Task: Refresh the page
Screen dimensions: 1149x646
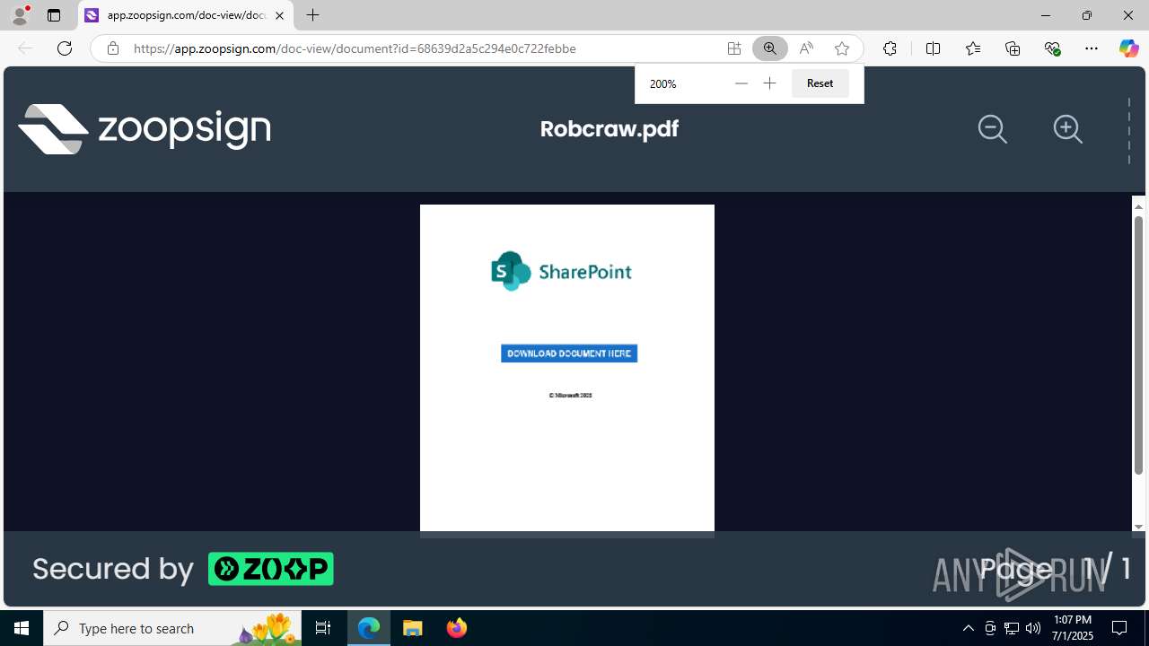Action: pyautogui.click(x=65, y=48)
